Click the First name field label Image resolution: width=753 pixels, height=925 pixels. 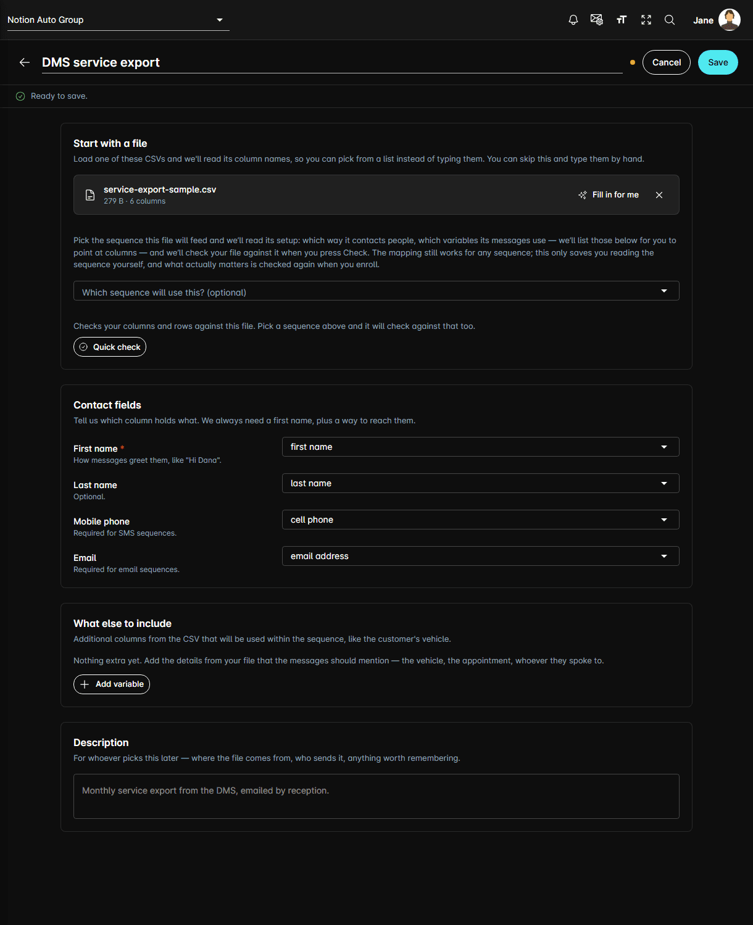(x=96, y=449)
